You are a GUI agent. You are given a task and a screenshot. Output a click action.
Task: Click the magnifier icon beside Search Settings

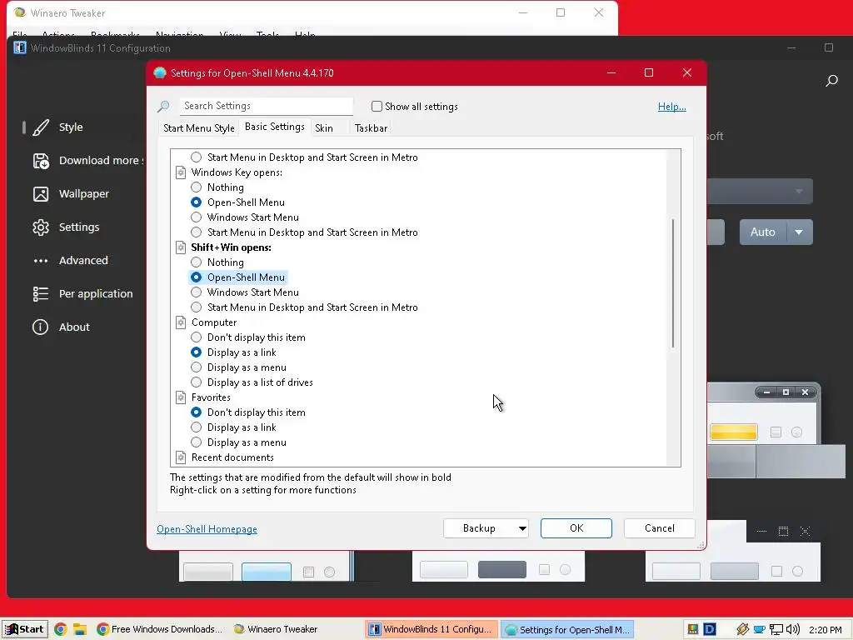pos(163,106)
